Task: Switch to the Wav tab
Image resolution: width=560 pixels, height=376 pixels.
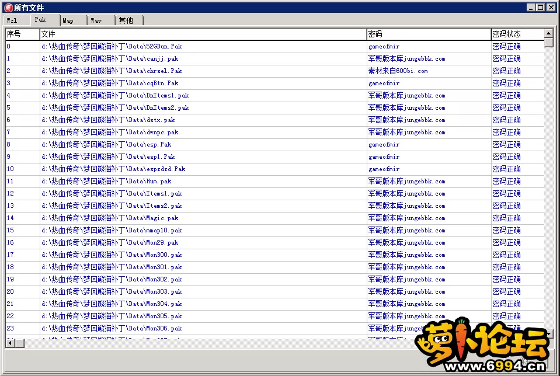Action: 102,20
